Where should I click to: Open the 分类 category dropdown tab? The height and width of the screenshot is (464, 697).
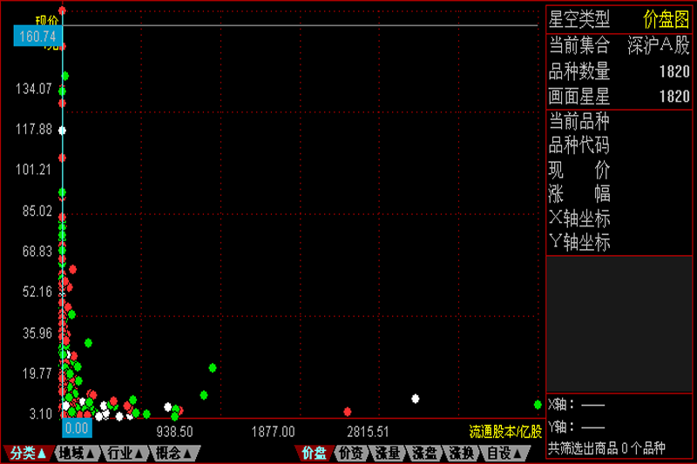click(x=29, y=454)
